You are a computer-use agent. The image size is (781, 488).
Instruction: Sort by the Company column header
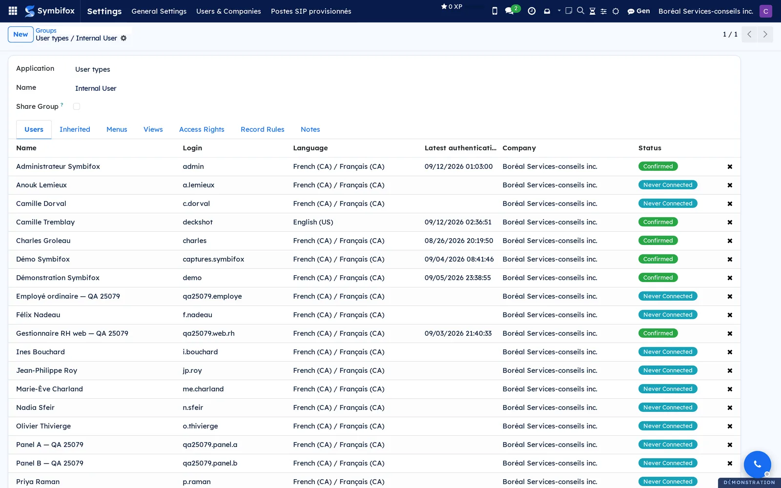point(519,148)
